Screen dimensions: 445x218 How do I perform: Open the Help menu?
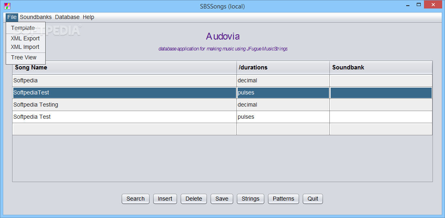88,17
